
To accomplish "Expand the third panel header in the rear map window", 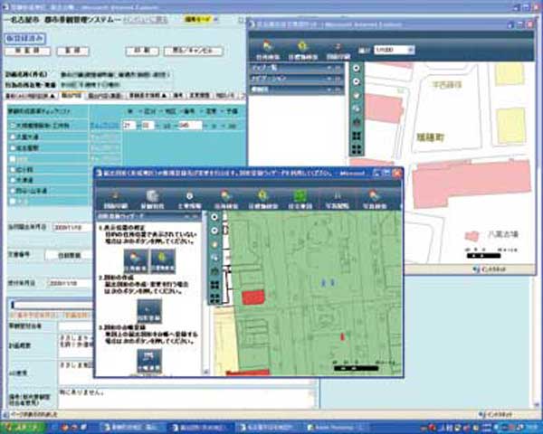I will click(297, 90).
